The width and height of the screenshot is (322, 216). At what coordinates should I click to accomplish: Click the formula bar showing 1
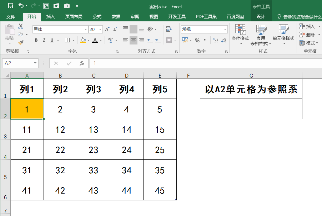tap(206, 63)
